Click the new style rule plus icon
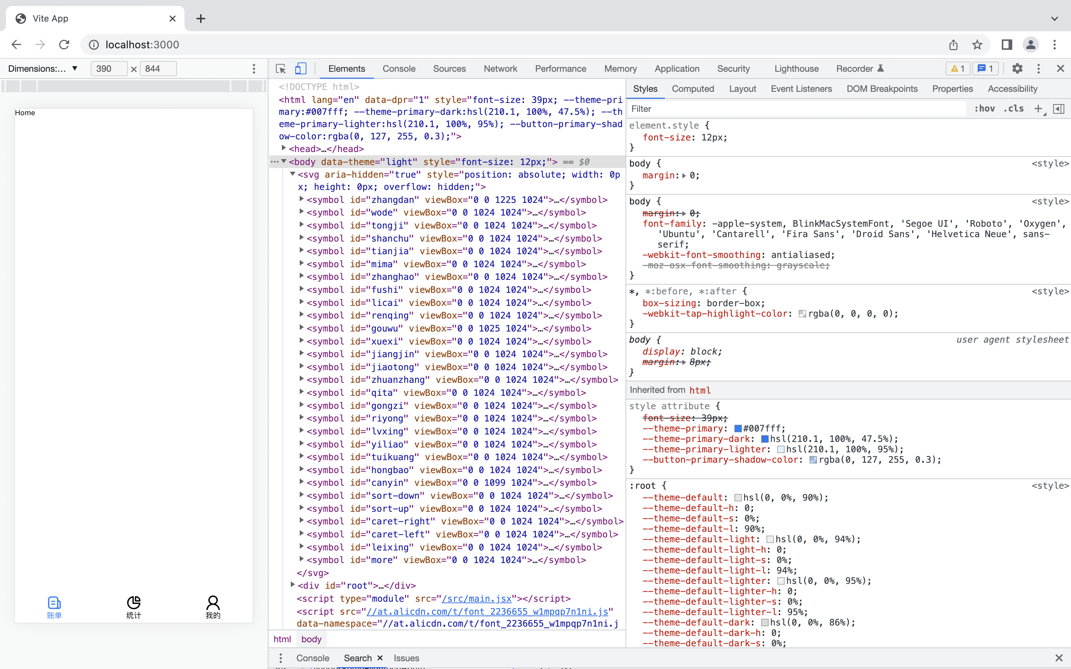 click(x=1038, y=109)
